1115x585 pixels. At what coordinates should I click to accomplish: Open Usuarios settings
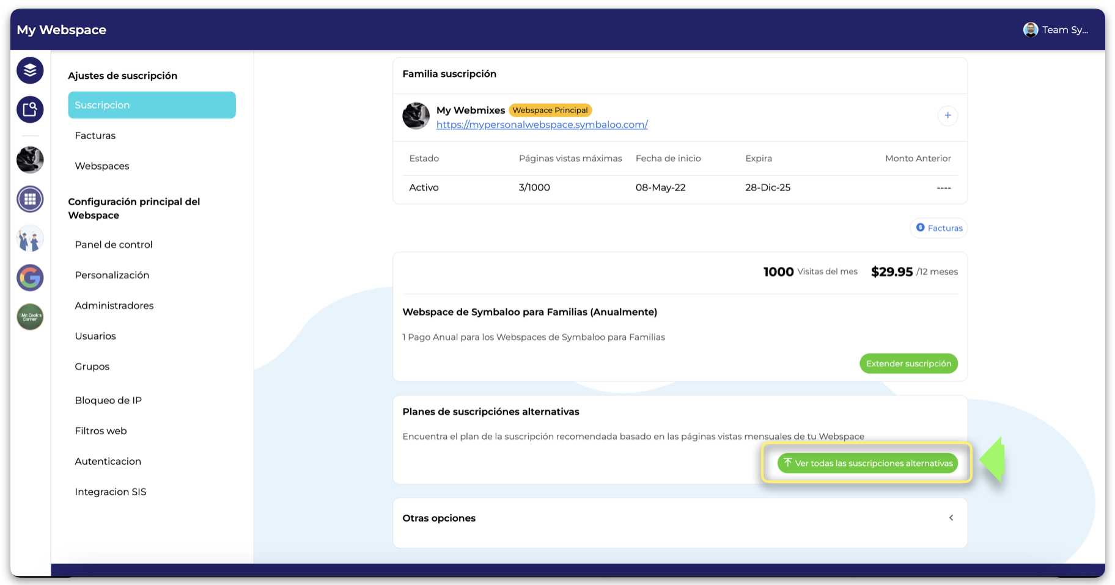click(95, 336)
